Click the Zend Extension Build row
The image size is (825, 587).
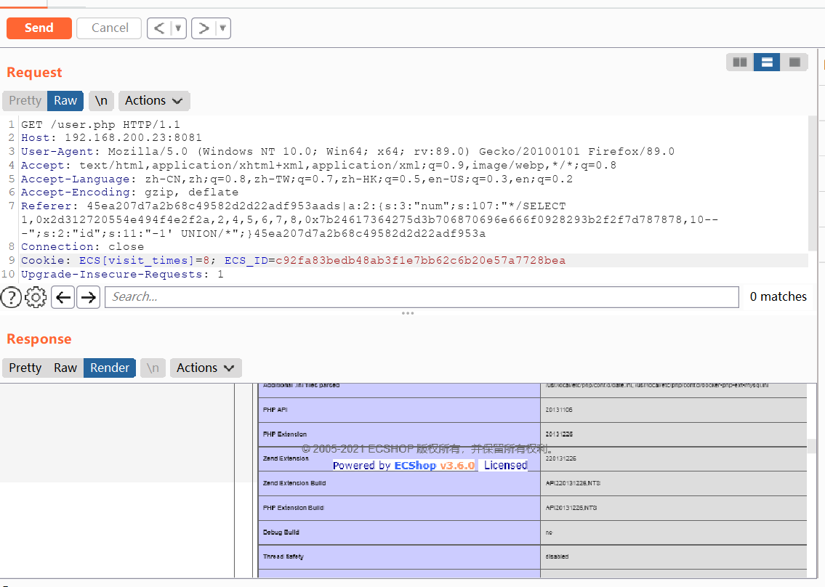pos(533,483)
